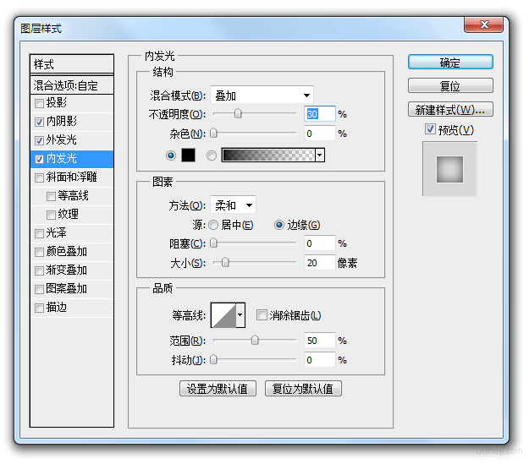The height and width of the screenshot is (464, 529).
Task: Click the 抖动 value field
Action: pos(320,360)
